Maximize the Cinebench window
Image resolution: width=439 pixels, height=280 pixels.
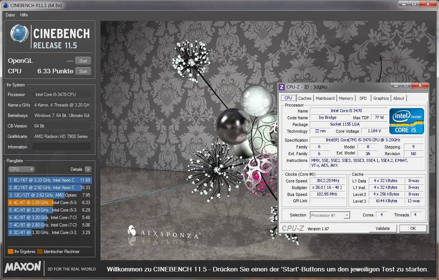[x=414, y=4]
